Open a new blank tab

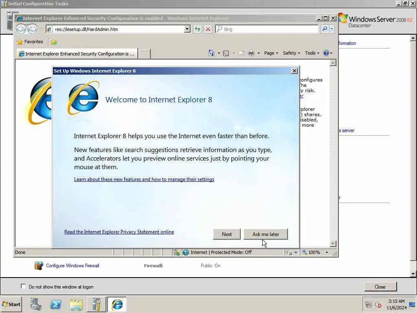(x=145, y=54)
